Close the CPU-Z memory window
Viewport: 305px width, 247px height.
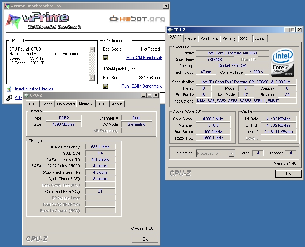156,95
